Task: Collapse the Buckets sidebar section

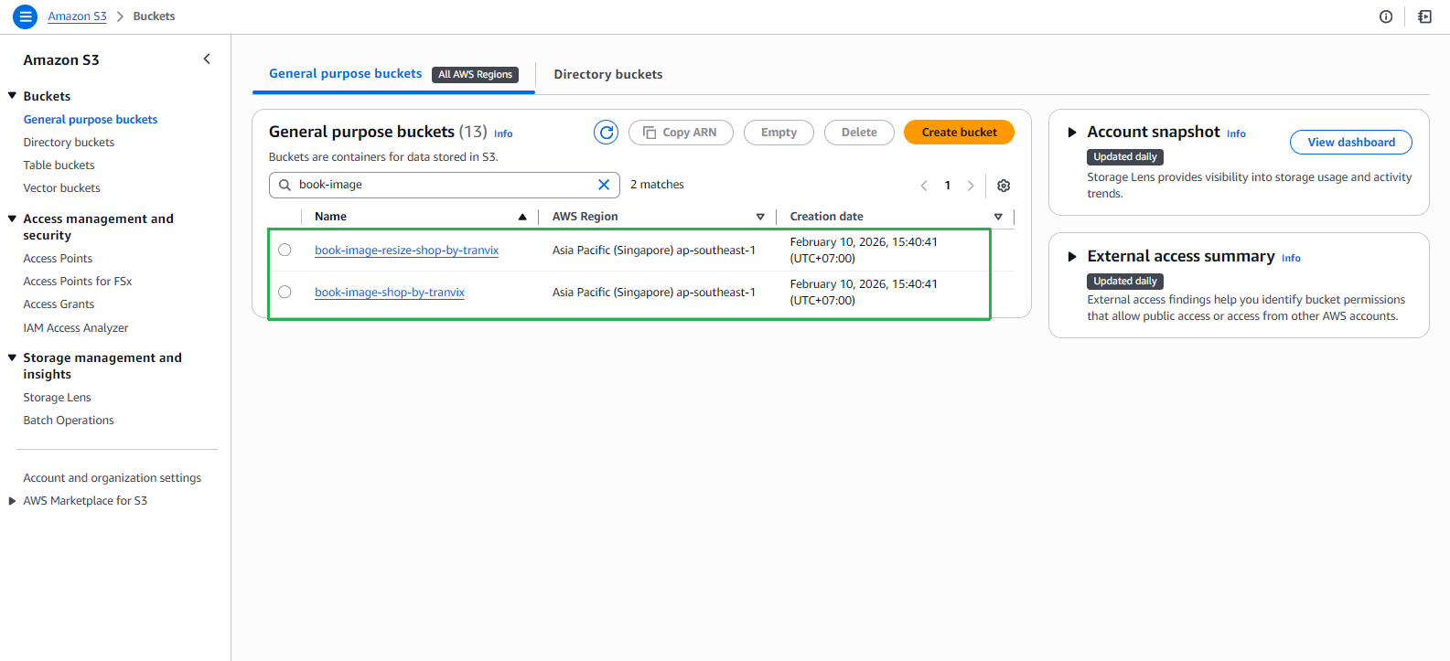Action: click(x=12, y=96)
